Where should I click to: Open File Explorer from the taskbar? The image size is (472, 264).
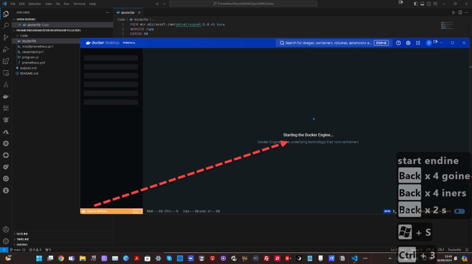(83, 258)
